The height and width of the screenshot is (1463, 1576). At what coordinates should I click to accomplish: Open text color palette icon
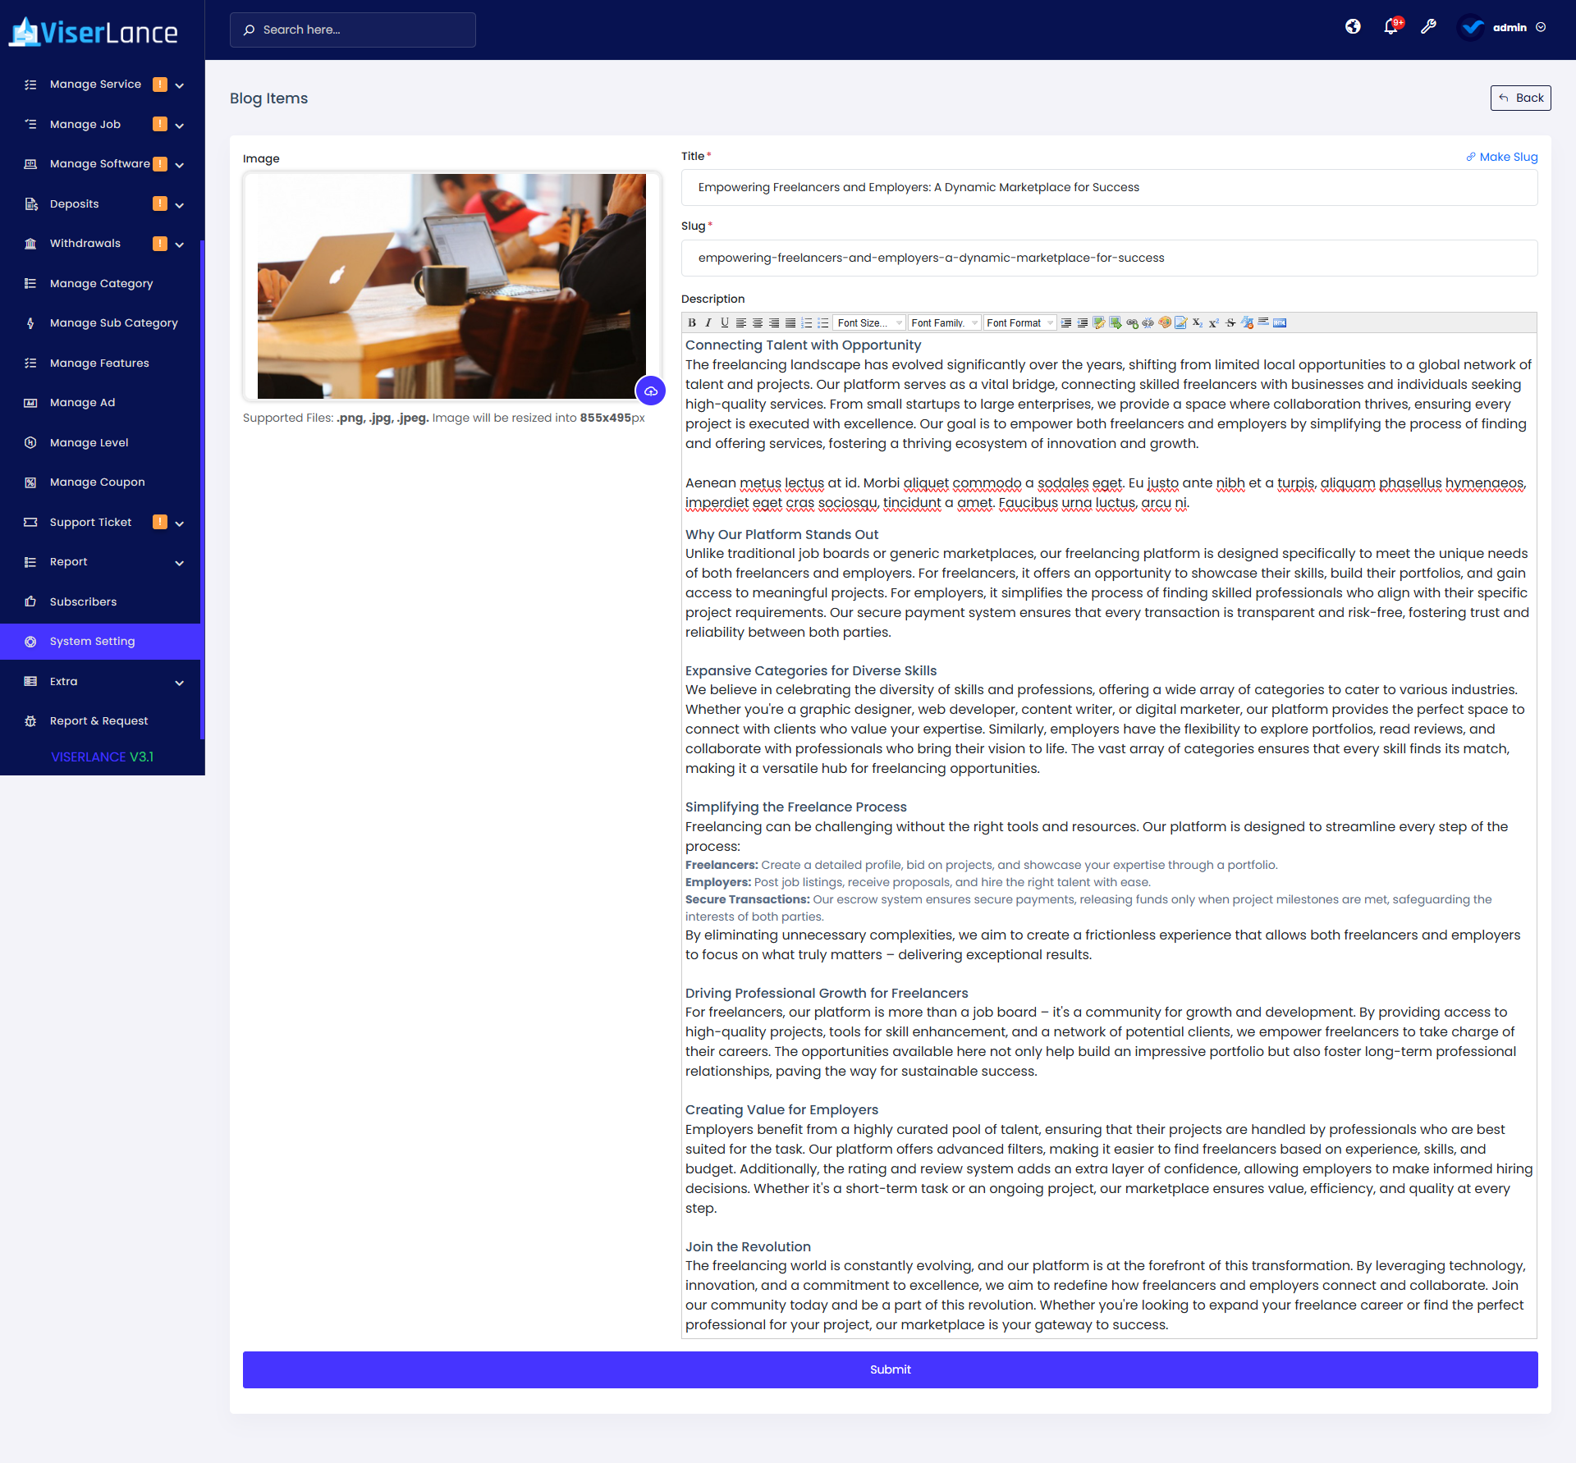[1164, 323]
